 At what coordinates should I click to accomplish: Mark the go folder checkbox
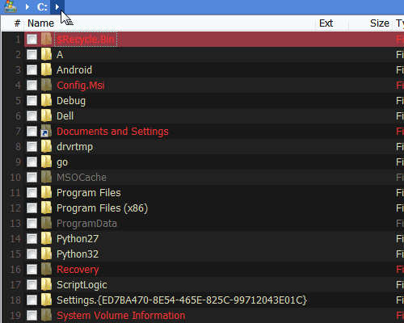pos(32,162)
